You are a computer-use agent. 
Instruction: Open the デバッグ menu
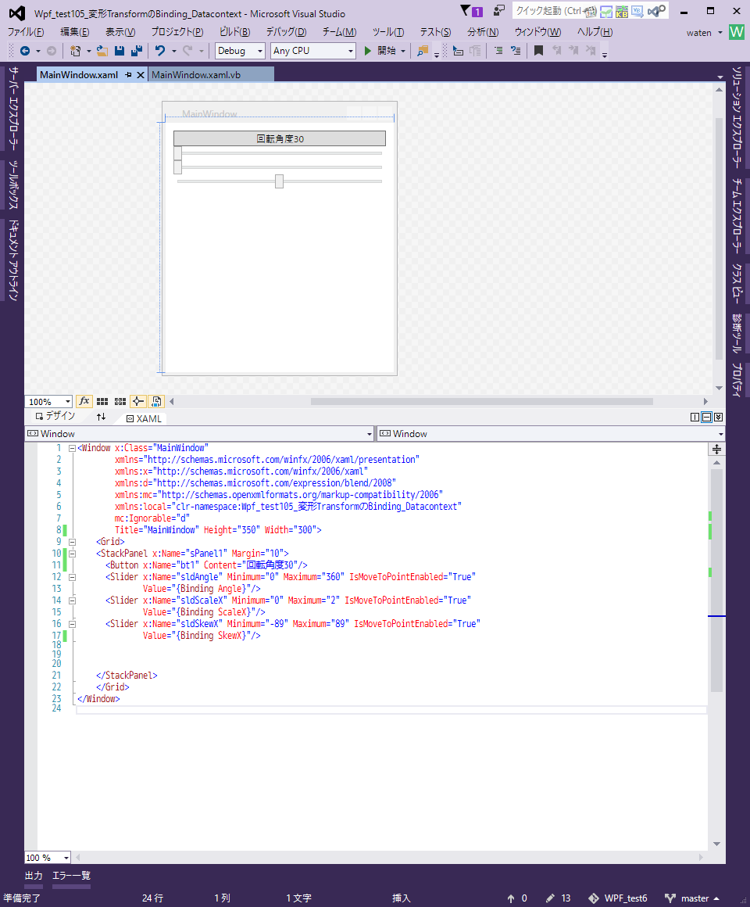284,32
